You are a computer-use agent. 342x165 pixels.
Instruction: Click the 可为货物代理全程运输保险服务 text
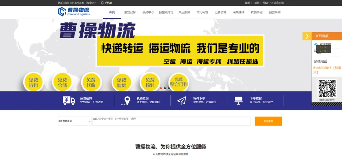click(x=171, y=154)
